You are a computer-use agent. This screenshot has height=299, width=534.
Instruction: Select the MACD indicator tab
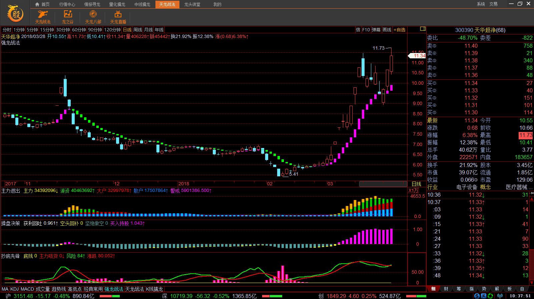pos(27,289)
